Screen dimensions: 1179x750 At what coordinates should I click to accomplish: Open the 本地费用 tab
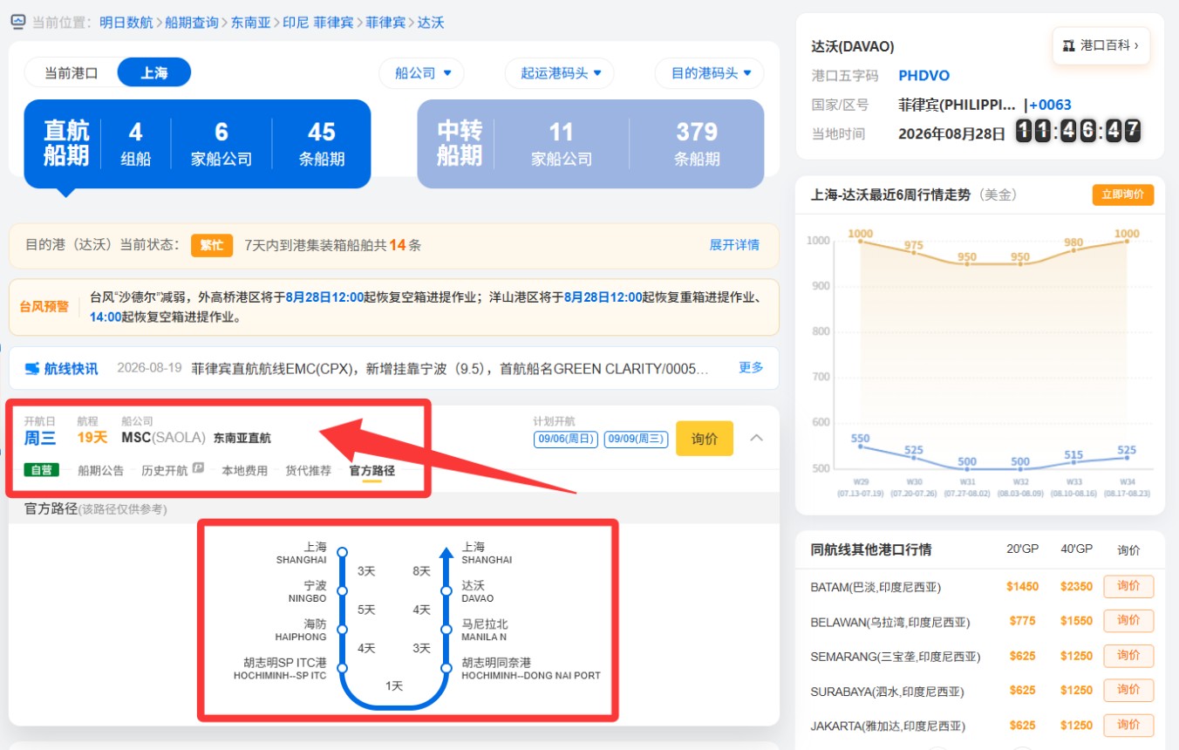245,471
